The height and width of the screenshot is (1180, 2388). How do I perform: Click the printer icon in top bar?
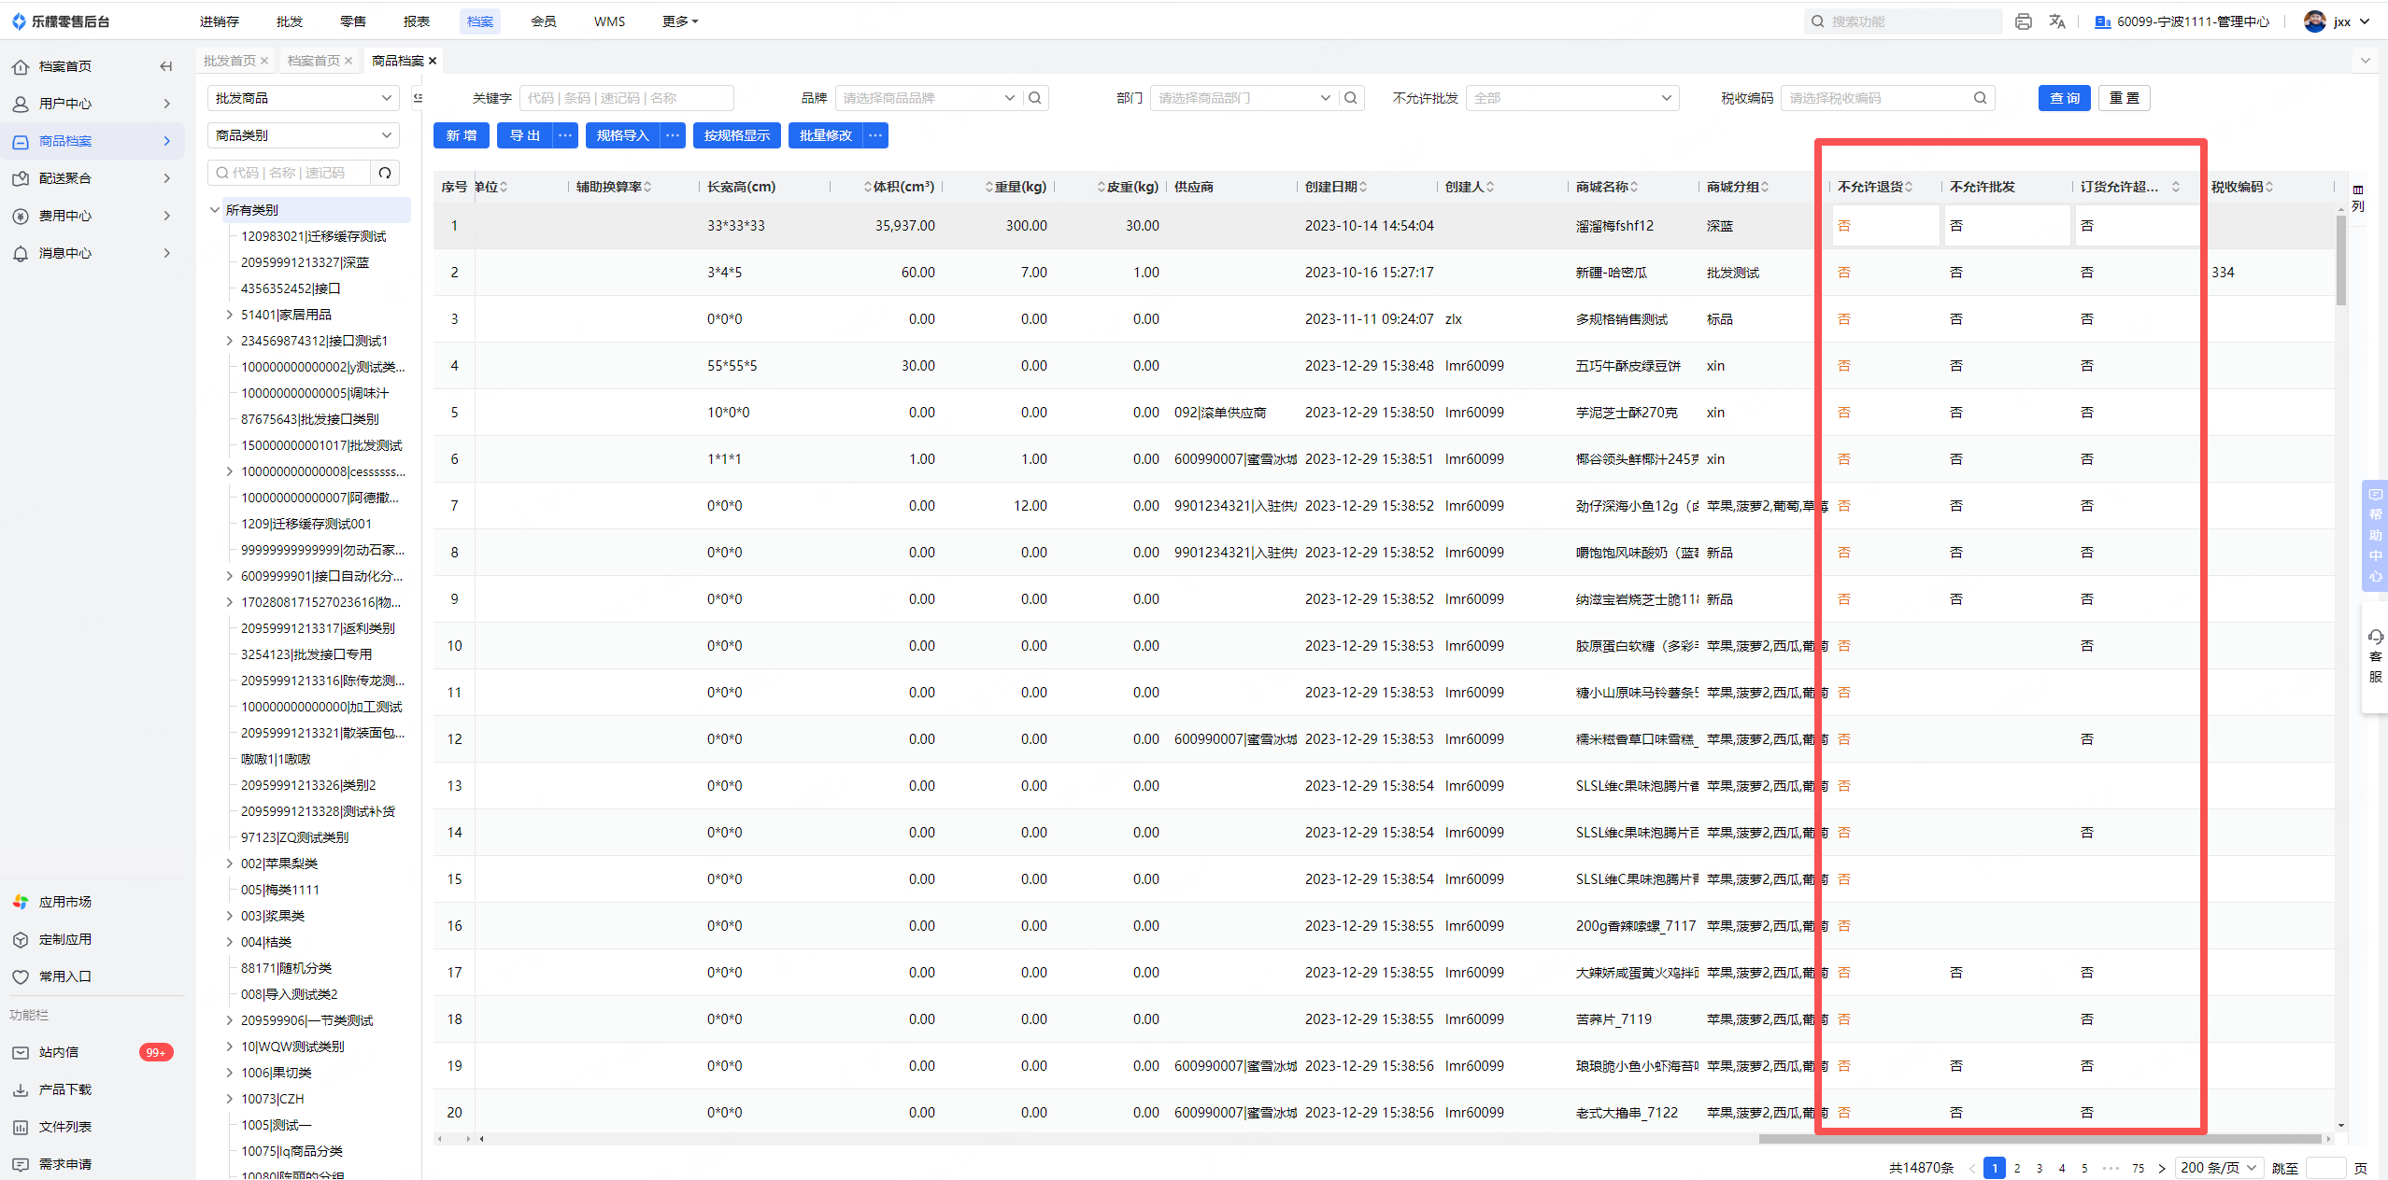coord(2023,21)
